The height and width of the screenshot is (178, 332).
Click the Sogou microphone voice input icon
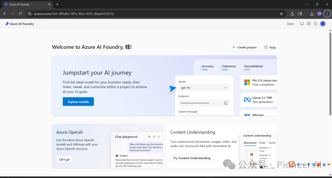[x=309, y=164]
